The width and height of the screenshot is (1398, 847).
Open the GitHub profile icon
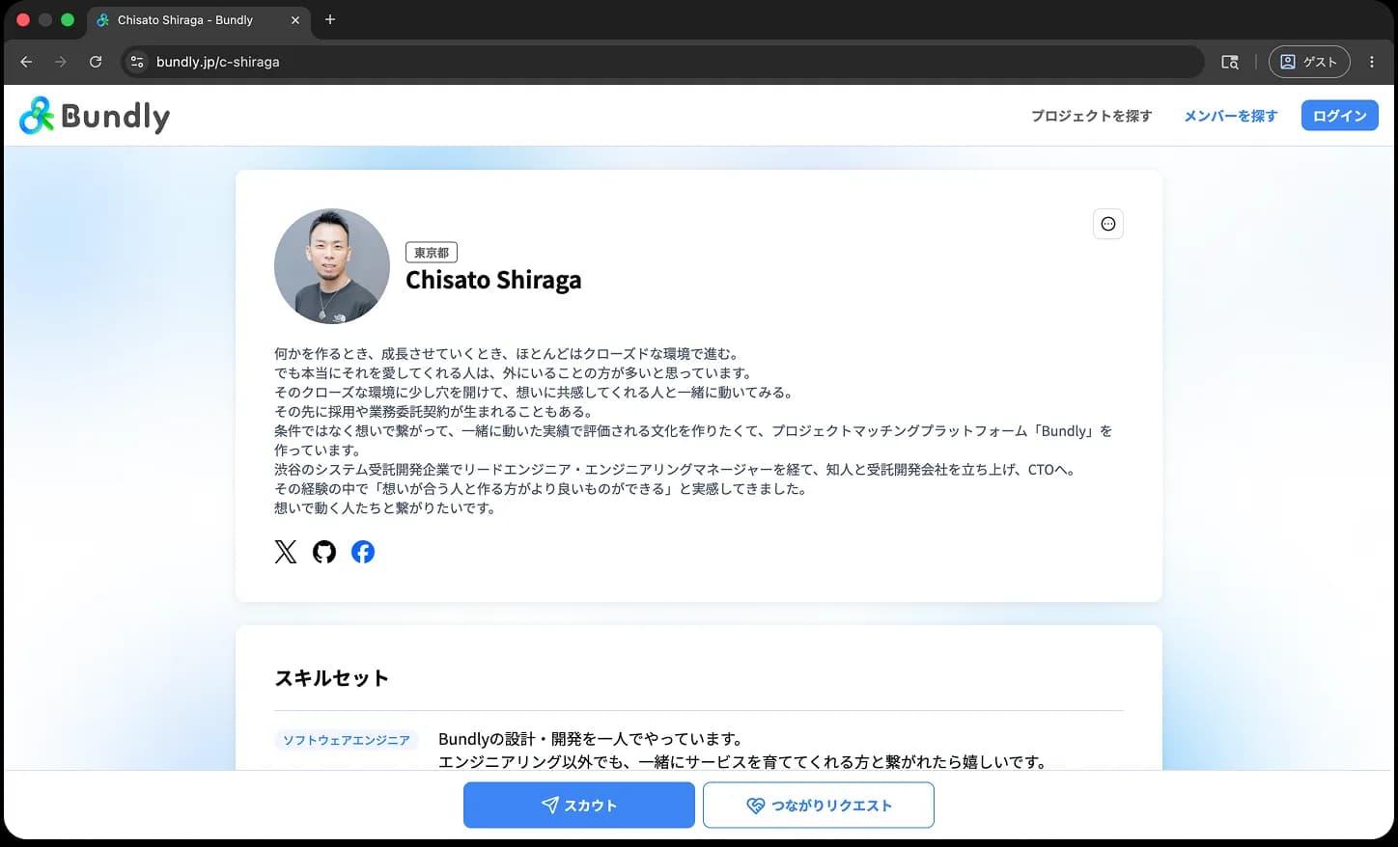click(x=324, y=552)
